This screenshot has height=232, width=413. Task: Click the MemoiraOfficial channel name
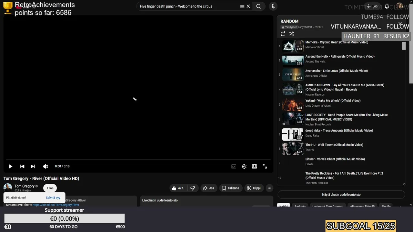[x=314, y=47]
